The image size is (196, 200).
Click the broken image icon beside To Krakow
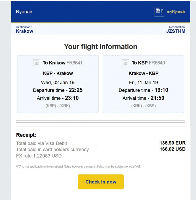pyautogui.click(x=37, y=63)
